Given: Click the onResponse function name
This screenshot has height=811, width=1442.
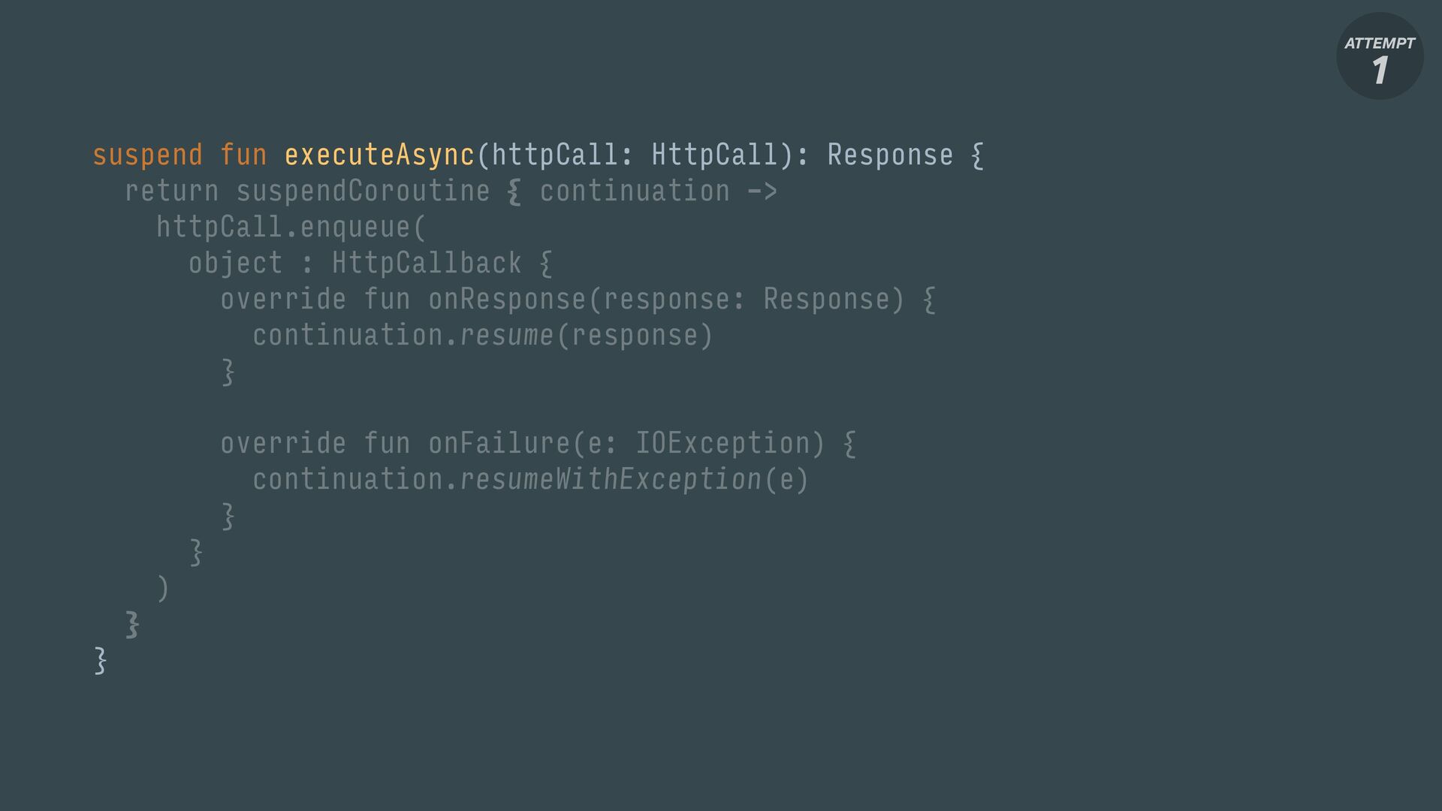Looking at the screenshot, I should pyautogui.click(x=507, y=299).
